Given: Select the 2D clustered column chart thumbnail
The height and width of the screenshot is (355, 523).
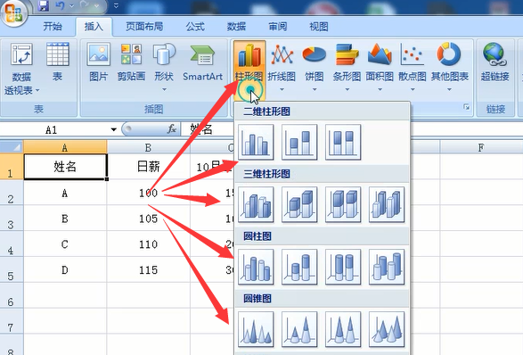Looking at the screenshot, I should 256,142.
